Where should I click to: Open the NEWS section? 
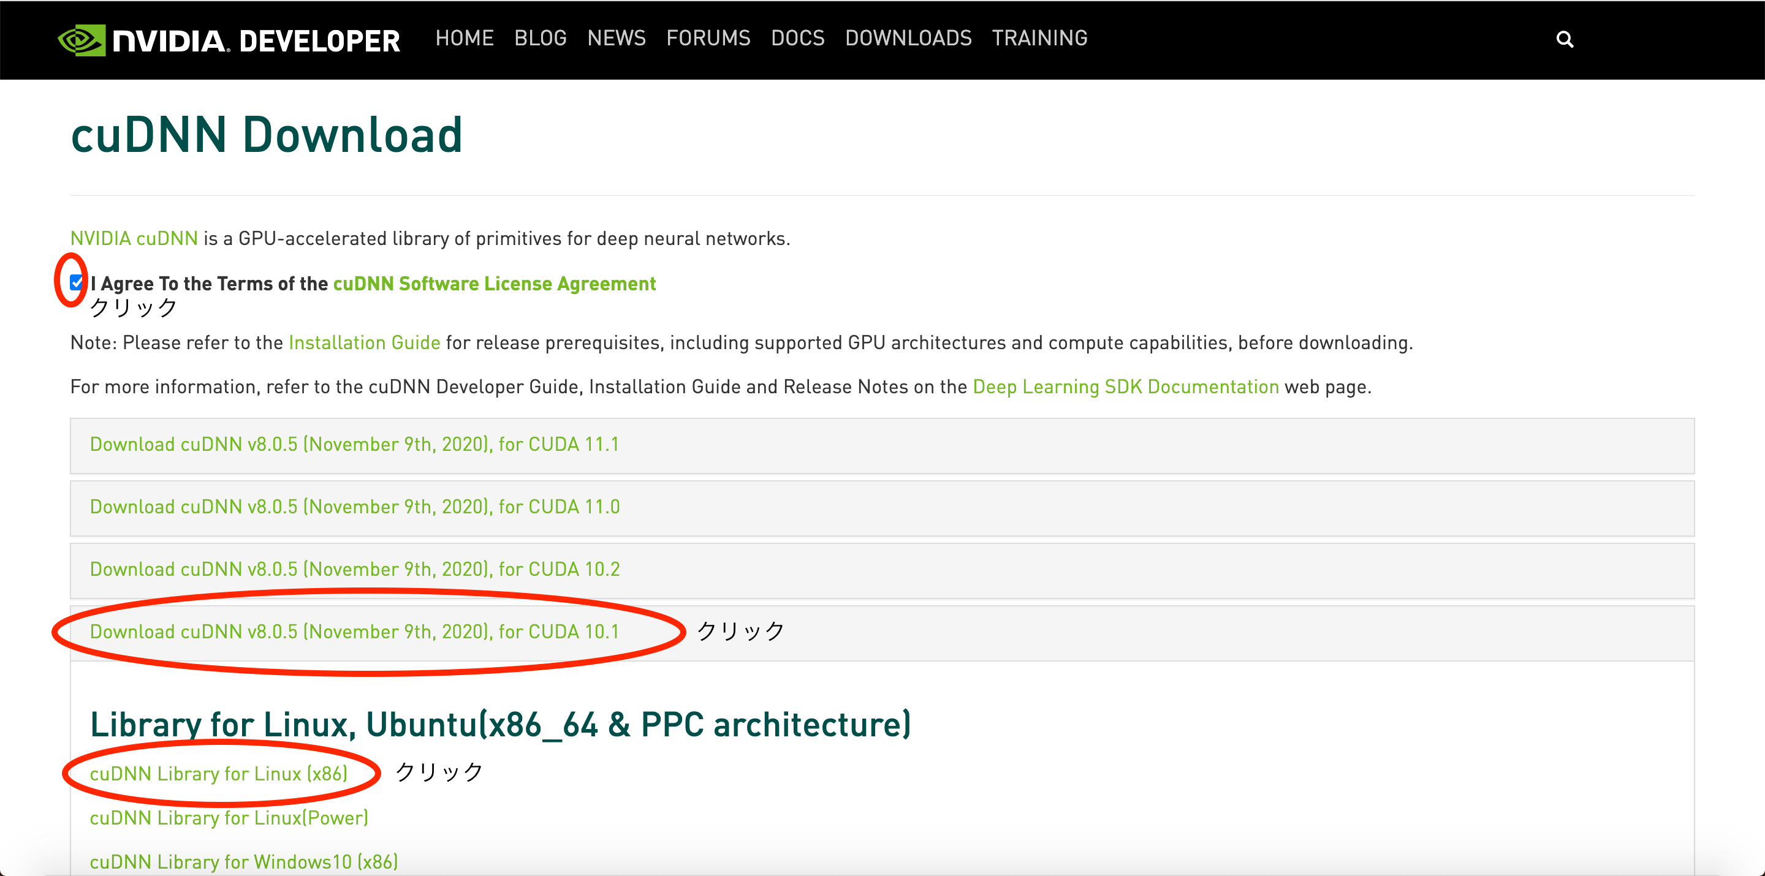click(x=616, y=37)
